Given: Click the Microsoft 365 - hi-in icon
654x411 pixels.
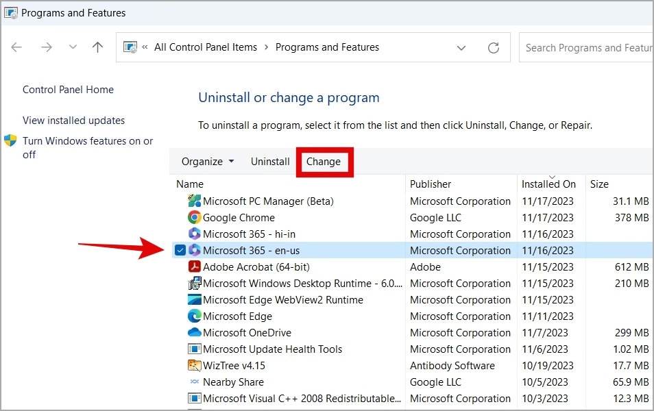Looking at the screenshot, I should pyautogui.click(x=195, y=234).
